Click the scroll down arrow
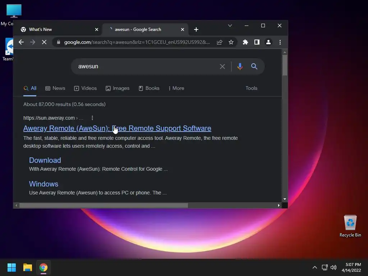This screenshot has width=368, height=276. [x=285, y=199]
